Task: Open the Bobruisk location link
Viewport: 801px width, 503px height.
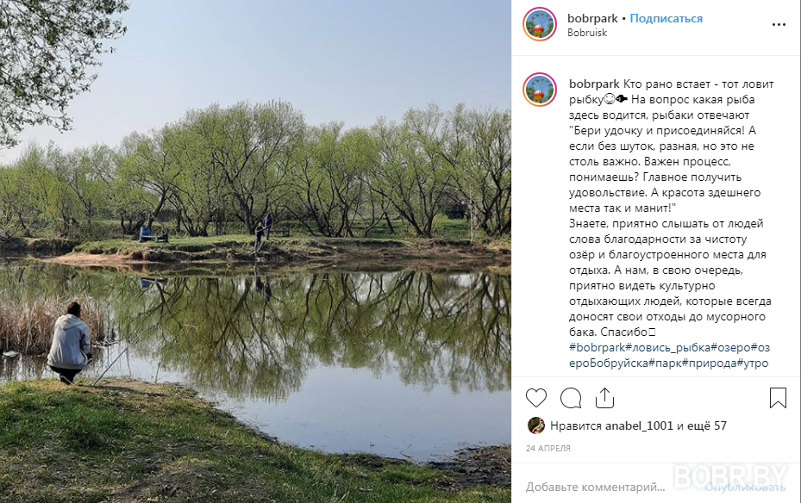Action: pyautogui.click(x=587, y=33)
